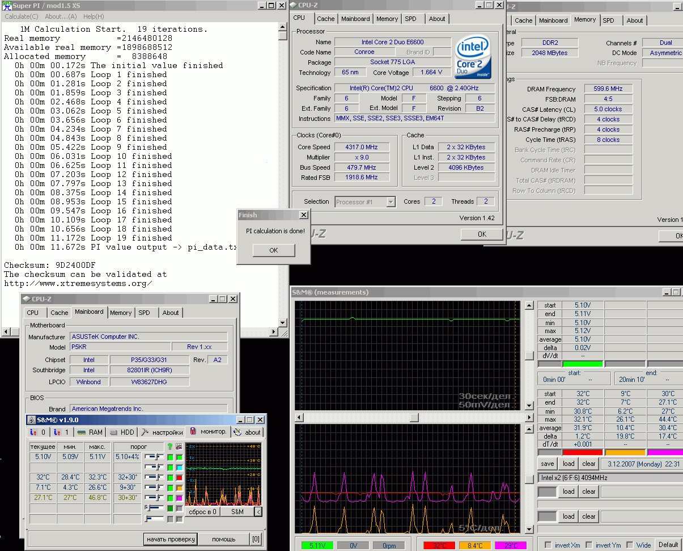Open the Processor #1 selection dropdown
683x551 pixels.
coord(365,201)
